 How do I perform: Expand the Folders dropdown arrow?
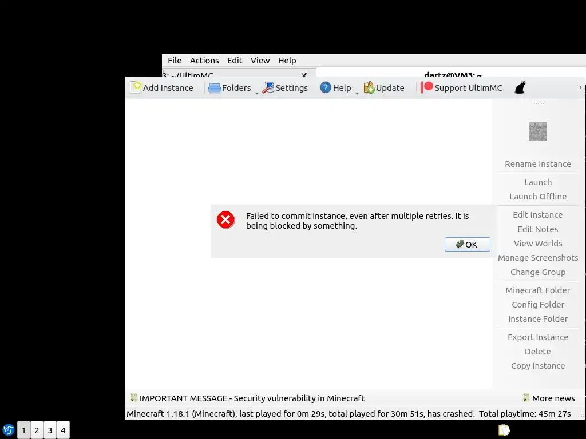click(257, 93)
